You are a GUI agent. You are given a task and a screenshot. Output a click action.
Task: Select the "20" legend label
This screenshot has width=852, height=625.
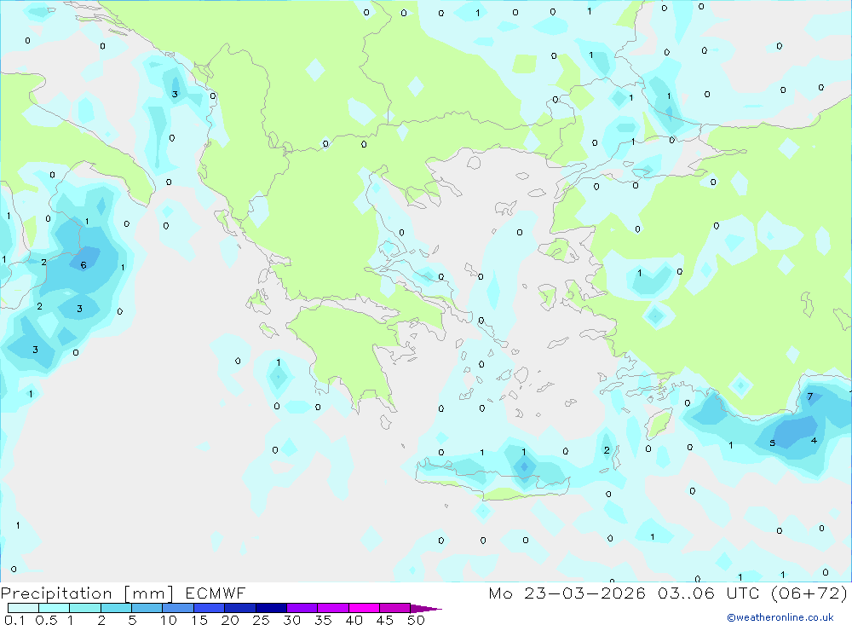point(230,620)
